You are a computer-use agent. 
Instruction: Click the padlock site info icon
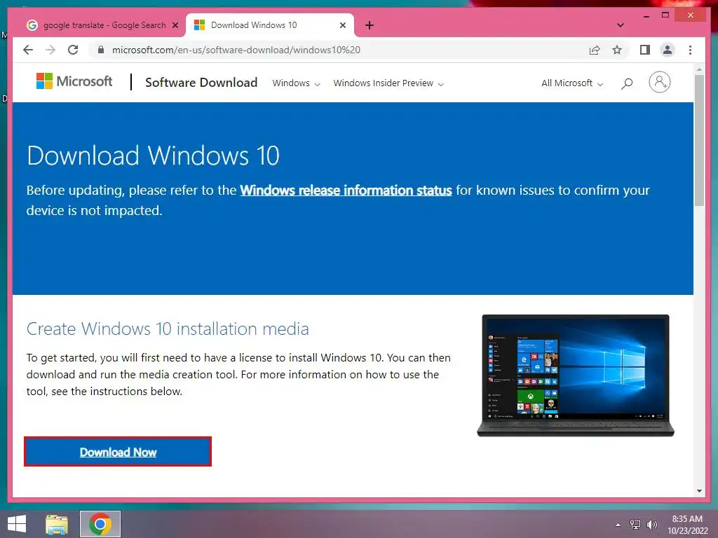tap(101, 50)
